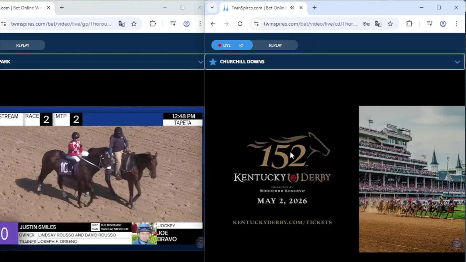The height and width of the screenshot is (262, 466).
Task: Click the "JUSTIN SMILES" horse name text
Action: 38,227
